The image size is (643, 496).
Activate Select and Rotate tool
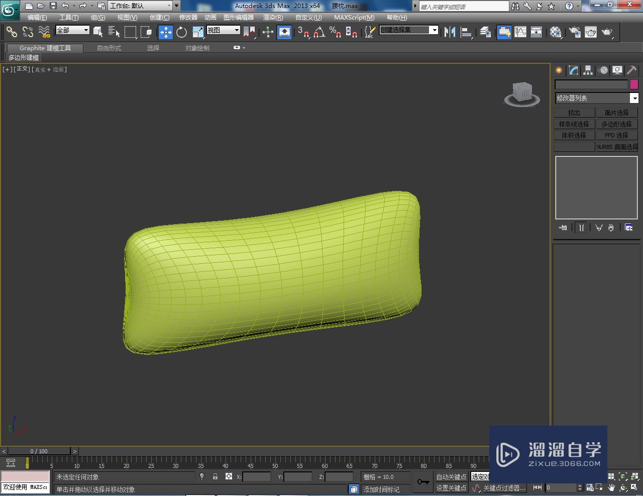tap(181, 32)
